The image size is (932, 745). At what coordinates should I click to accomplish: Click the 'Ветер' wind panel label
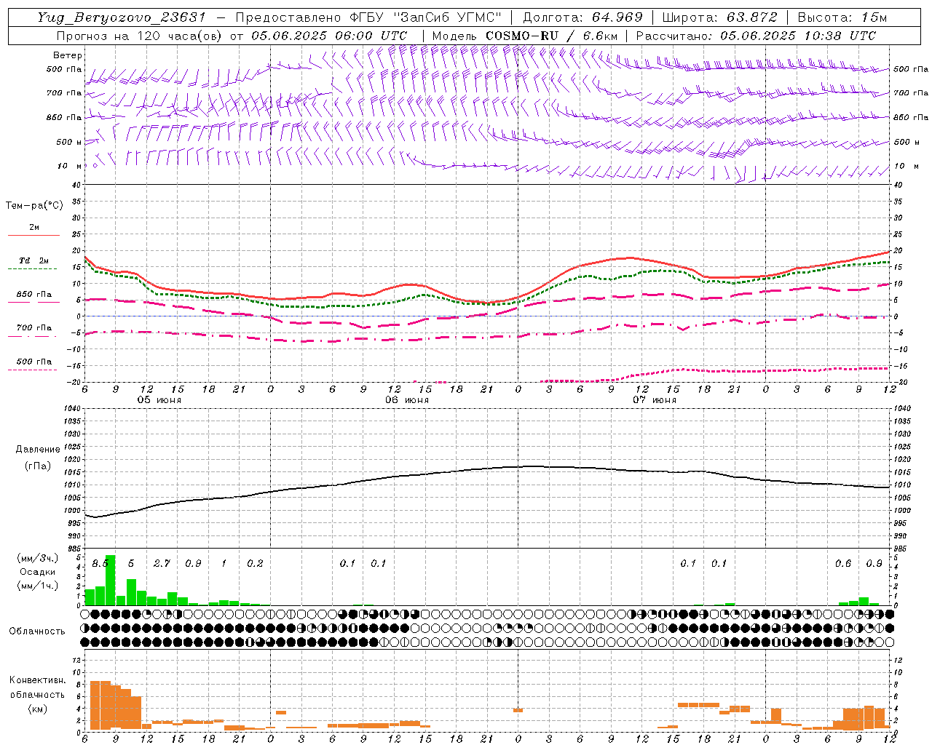point(68,55)
